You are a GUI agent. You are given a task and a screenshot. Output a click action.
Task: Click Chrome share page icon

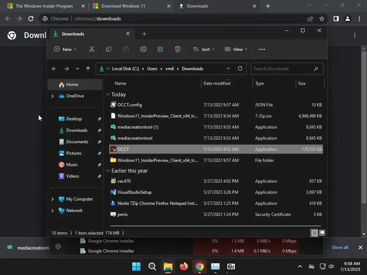coord(310,19)
